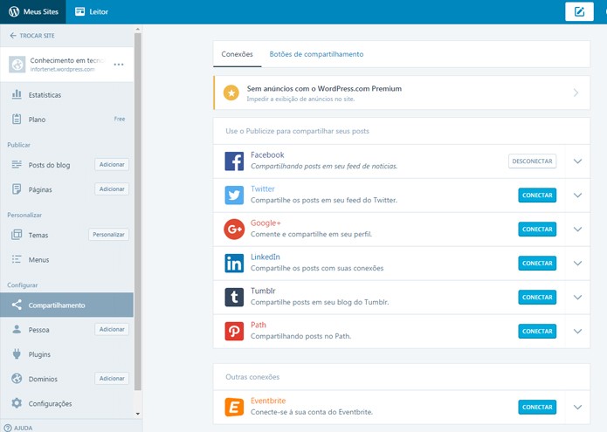The height and width of the screenshot is (432, 607).
Task: Open the Leitor reader tab
Action: tap(92, 11)
